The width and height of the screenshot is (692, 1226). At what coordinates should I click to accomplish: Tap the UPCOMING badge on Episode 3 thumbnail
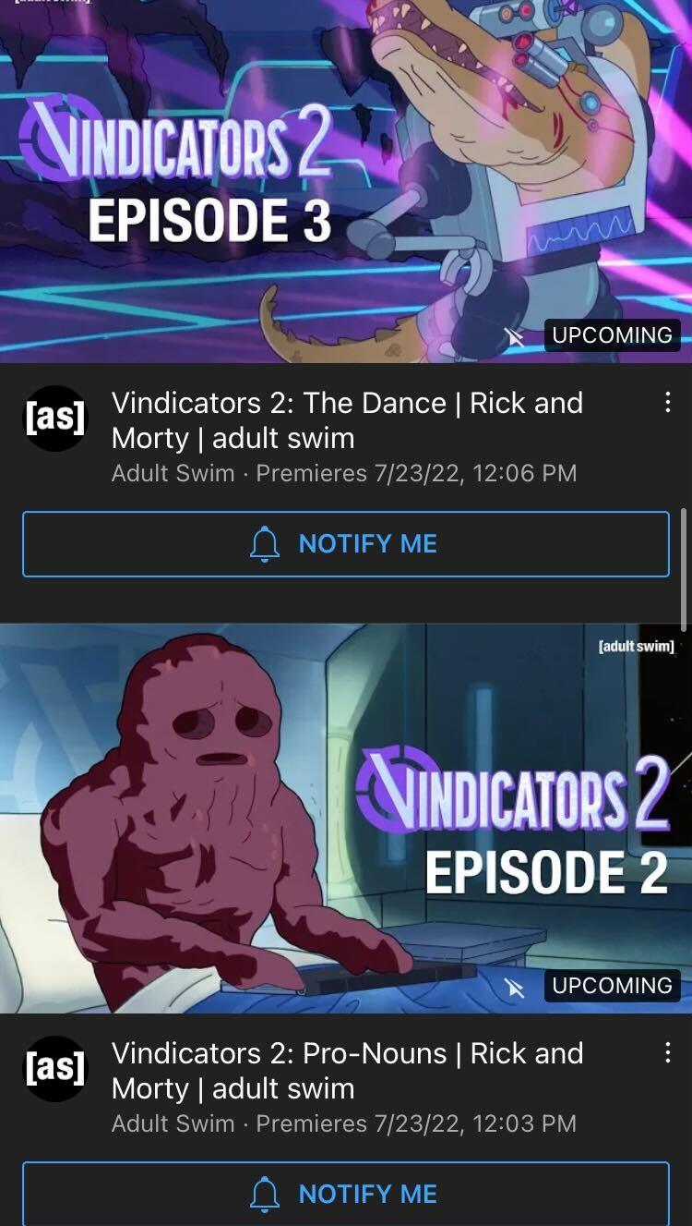click(x=613, y=335)
